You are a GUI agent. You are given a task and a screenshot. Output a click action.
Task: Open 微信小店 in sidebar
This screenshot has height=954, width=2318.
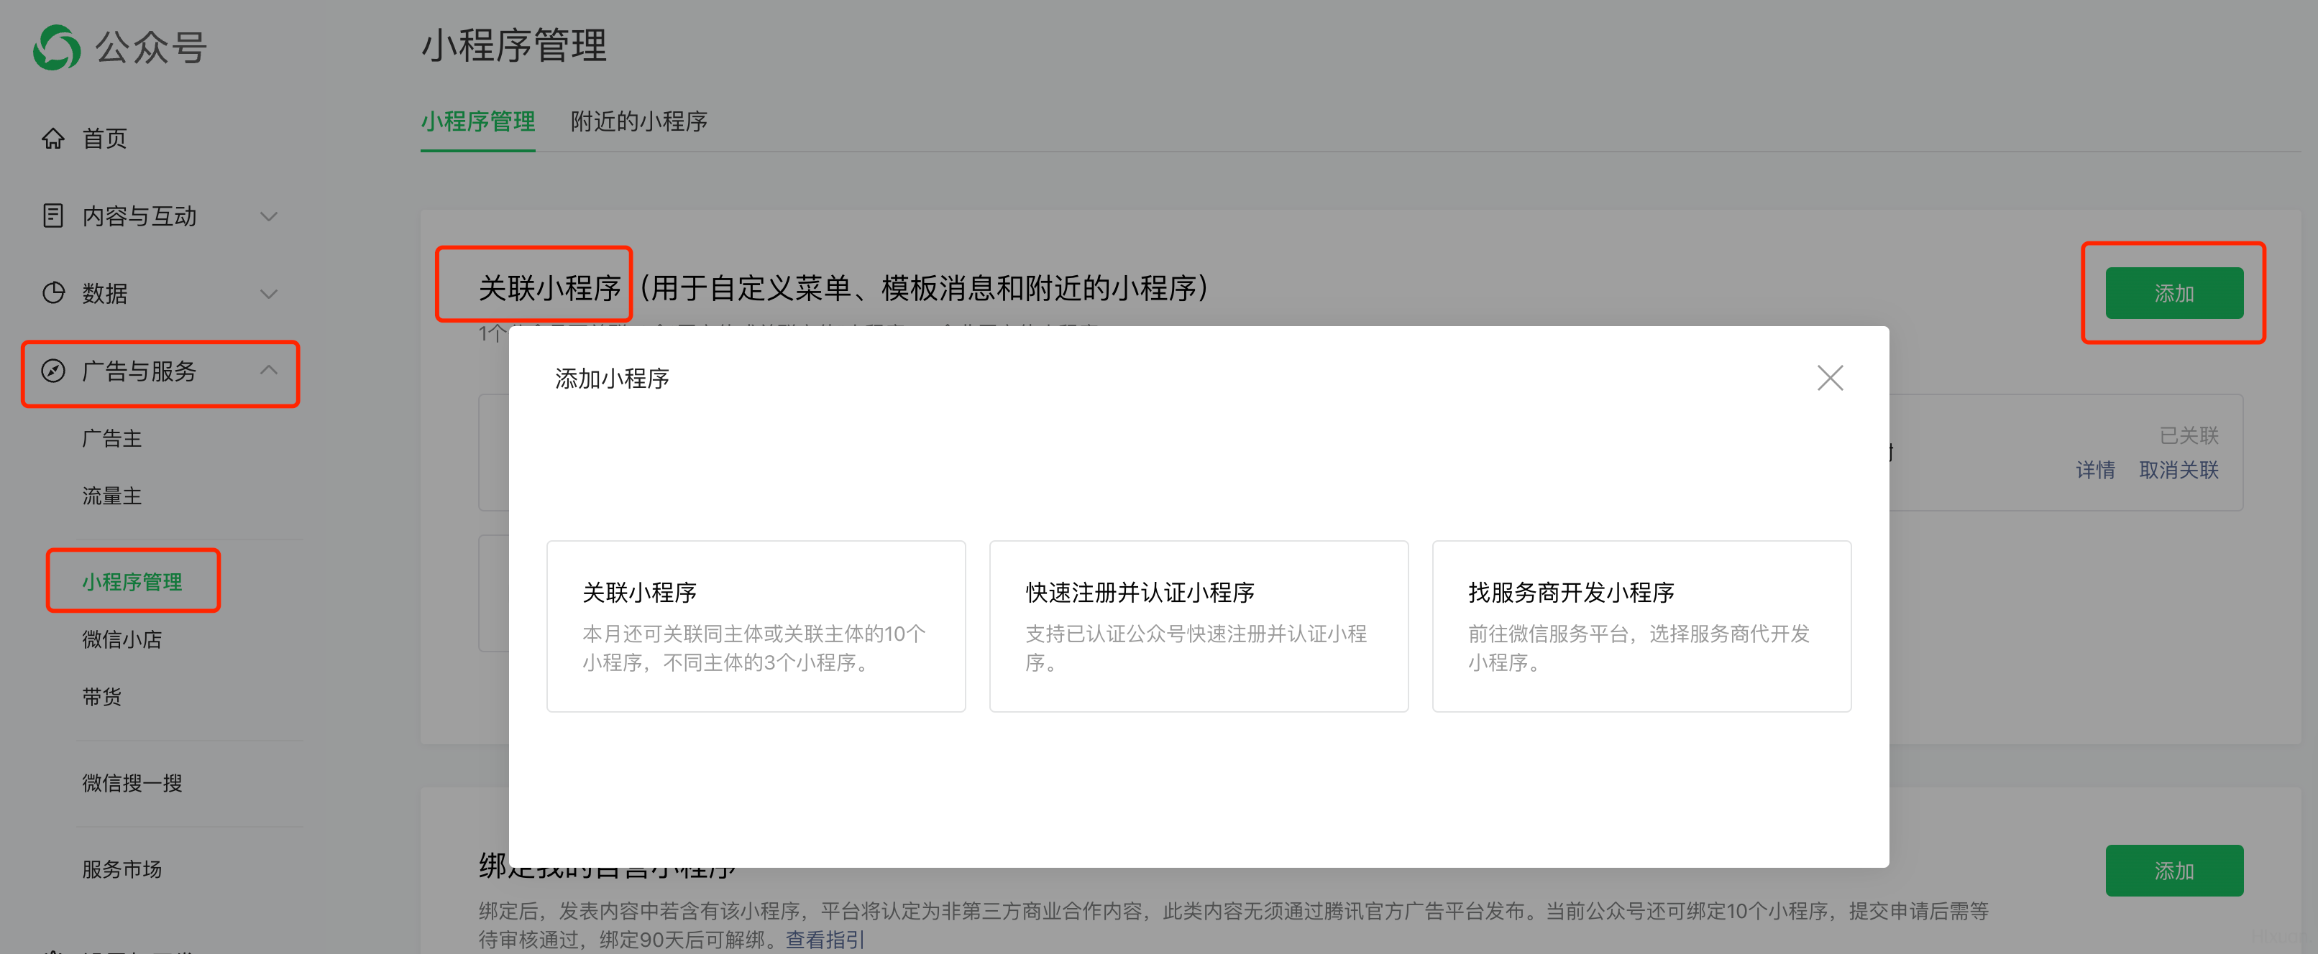pyautogui.click(x=122, y=639)
